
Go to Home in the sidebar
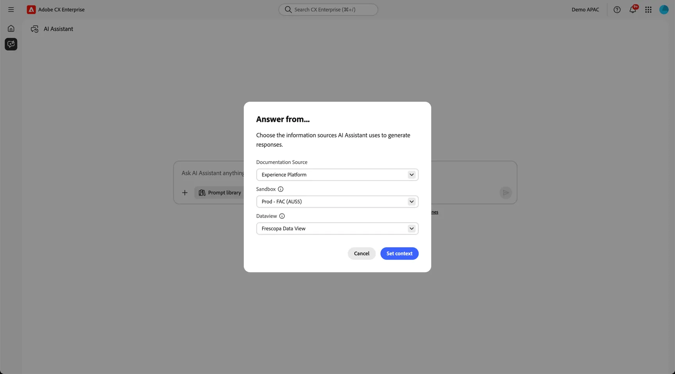pyautogui.click(x=11, y=28)
